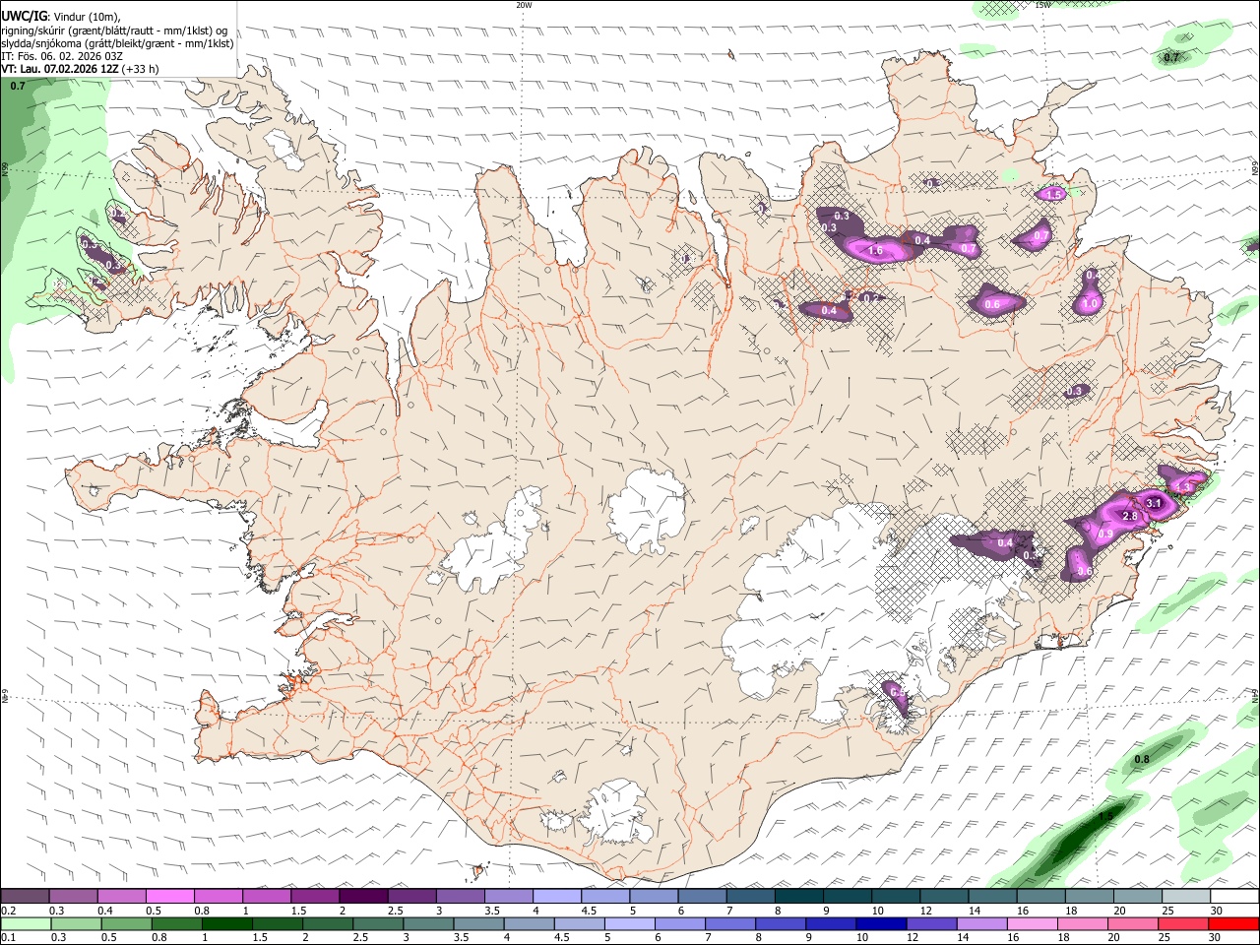Click the UWC/IG title in the header

coord(24,16)
